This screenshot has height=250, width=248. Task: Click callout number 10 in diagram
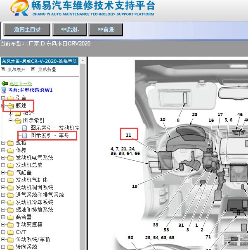click(163, 119)
